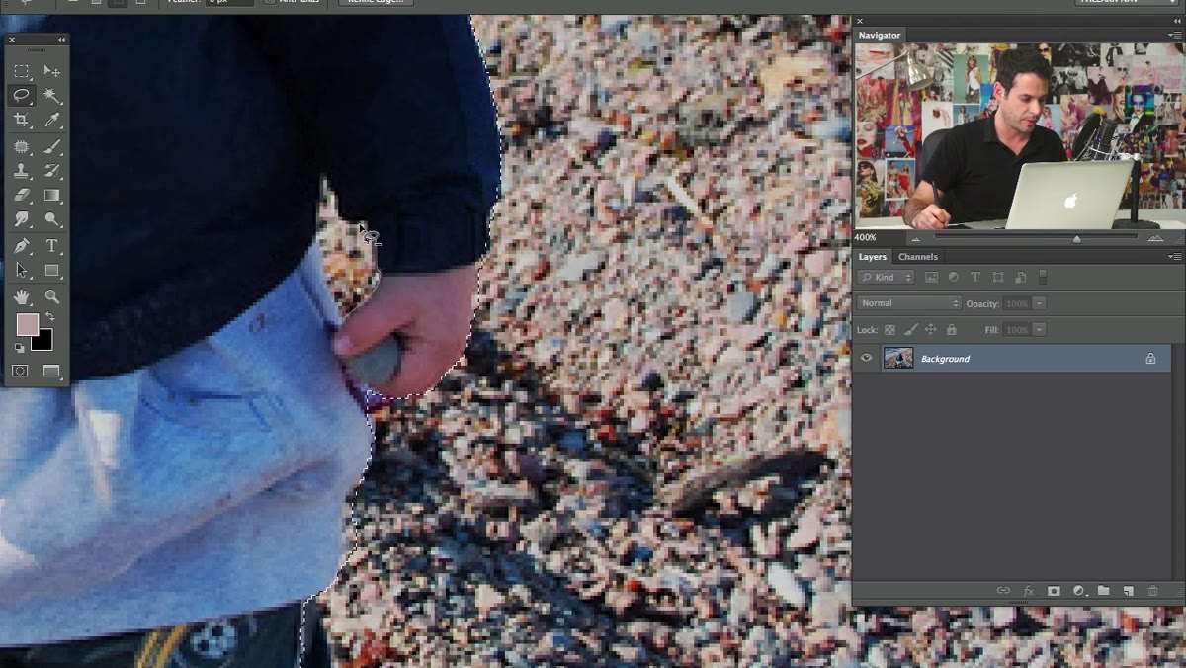1186x668 pixels.
Task: Select the Dodge tool
Action: pos(52,220)
